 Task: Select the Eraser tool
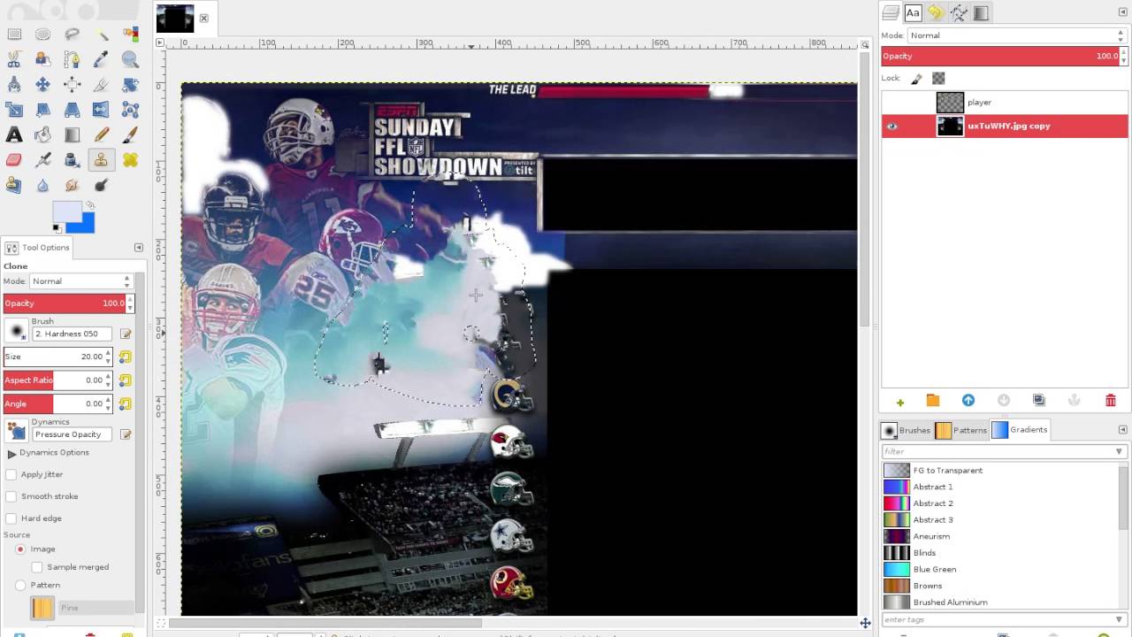coord(14,160)
